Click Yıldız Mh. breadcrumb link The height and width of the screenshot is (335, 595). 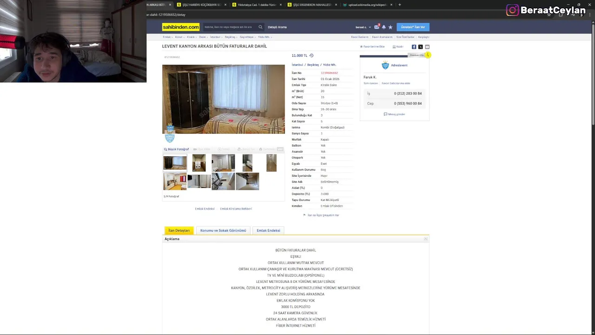[x=264, y=37]
